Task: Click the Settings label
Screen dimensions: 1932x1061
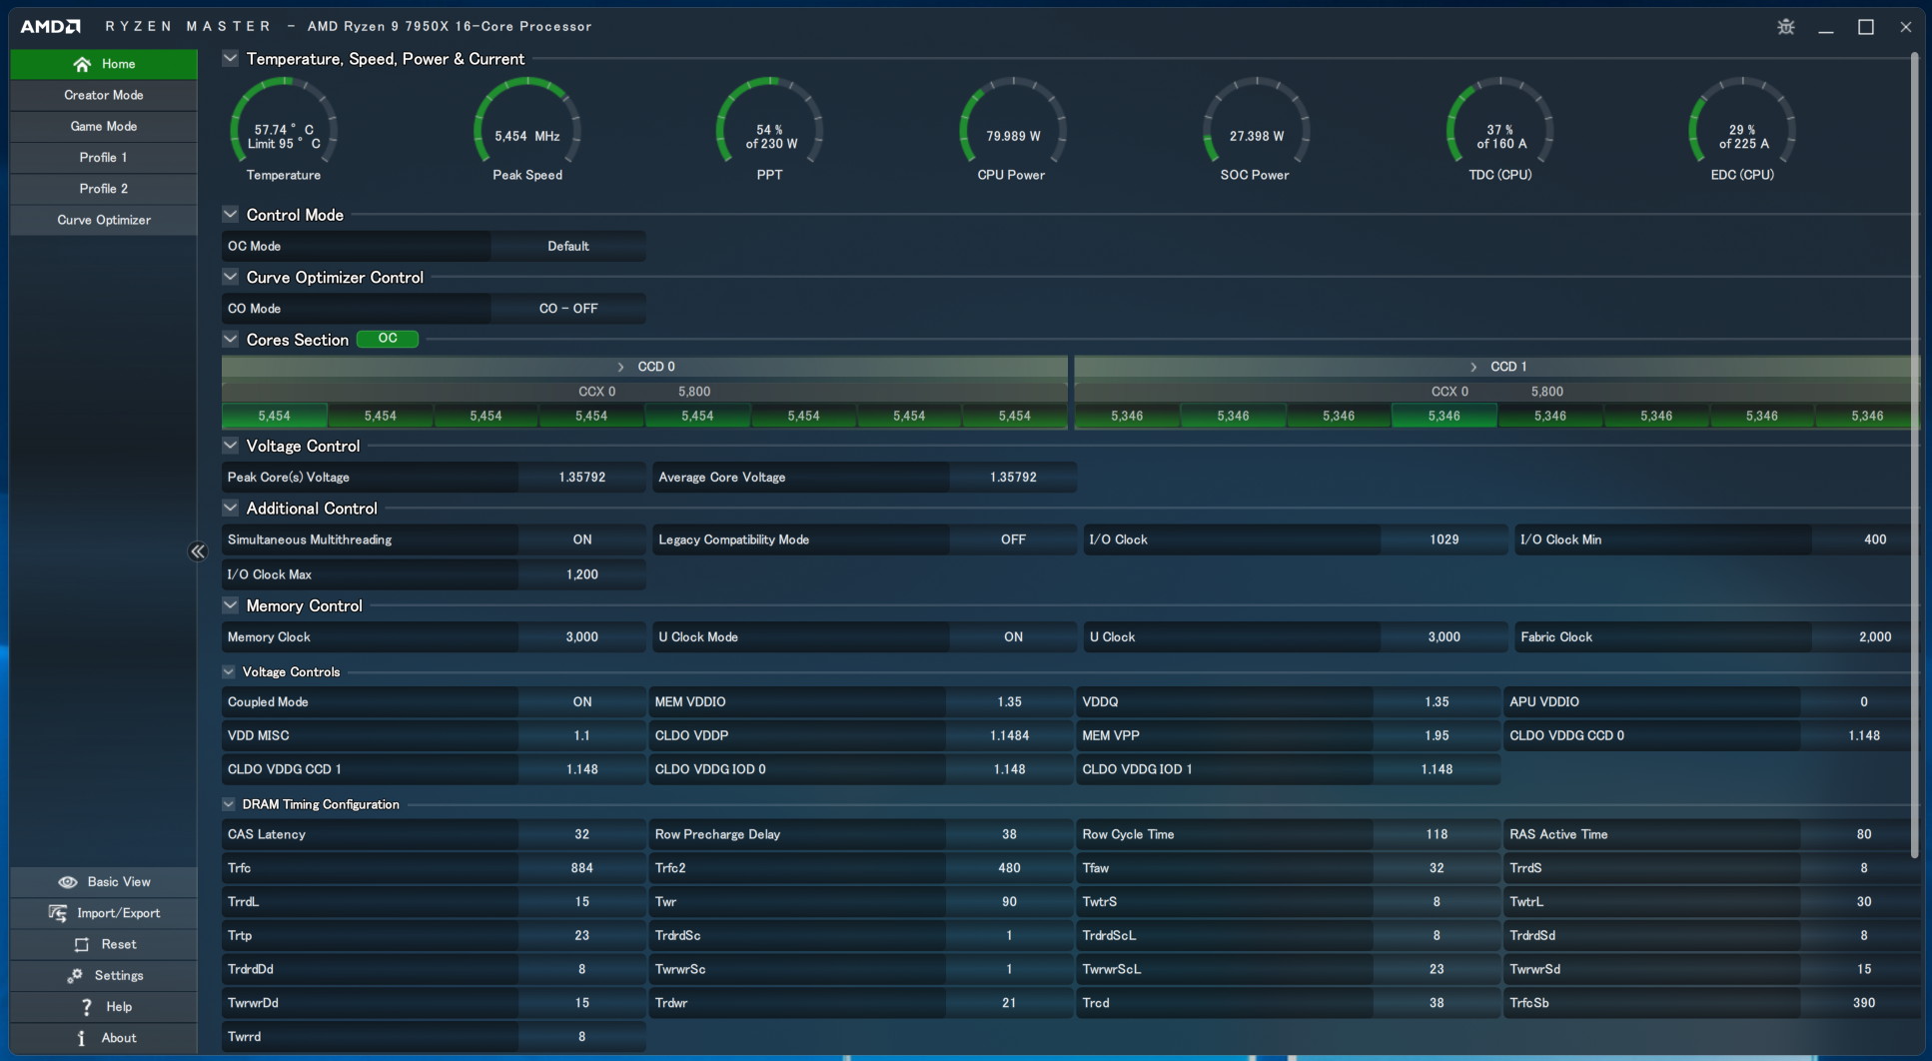Action: tap(119, 975)
